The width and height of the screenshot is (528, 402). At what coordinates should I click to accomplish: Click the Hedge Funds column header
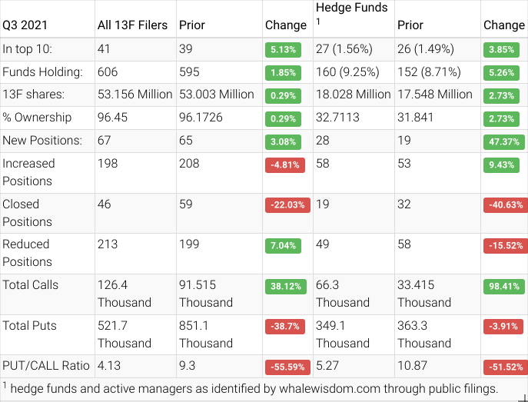point(351,8)
